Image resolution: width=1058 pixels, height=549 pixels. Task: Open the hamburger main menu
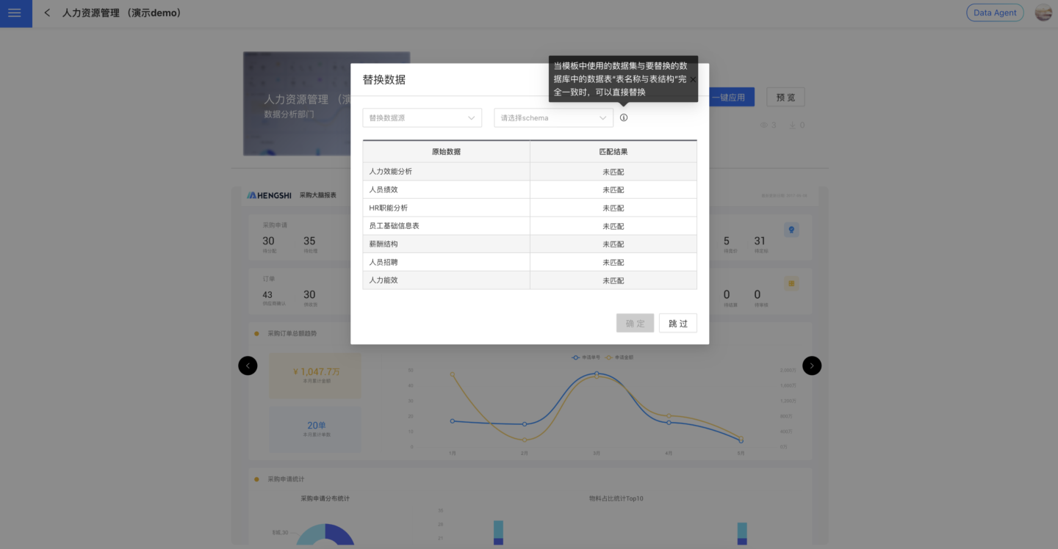(x=15, y=13)
